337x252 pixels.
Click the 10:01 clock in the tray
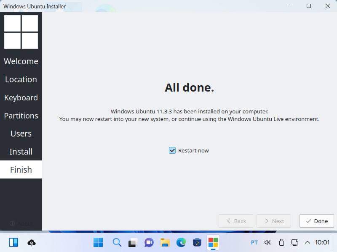tap(322, 242)
